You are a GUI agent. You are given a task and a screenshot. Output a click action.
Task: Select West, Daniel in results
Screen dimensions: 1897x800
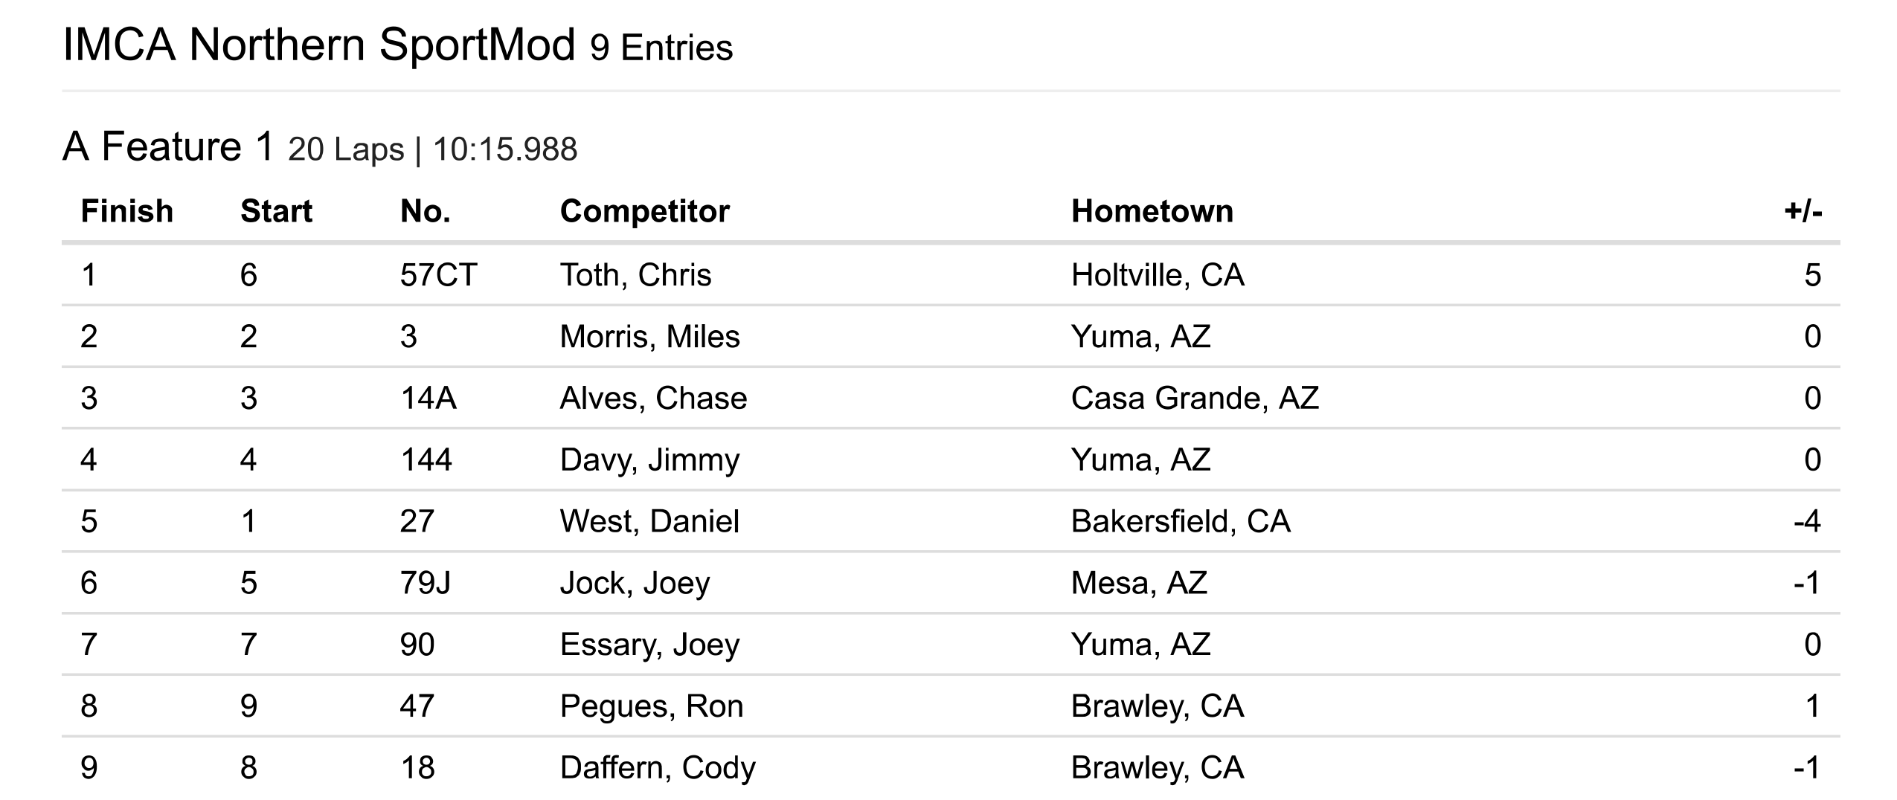coord(649,521)
